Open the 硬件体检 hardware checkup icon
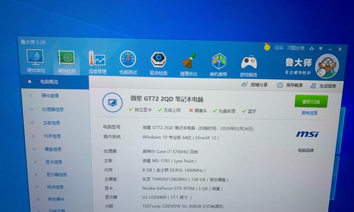Image resolution: width=354 pixels, height=212 pixels. 36,60
